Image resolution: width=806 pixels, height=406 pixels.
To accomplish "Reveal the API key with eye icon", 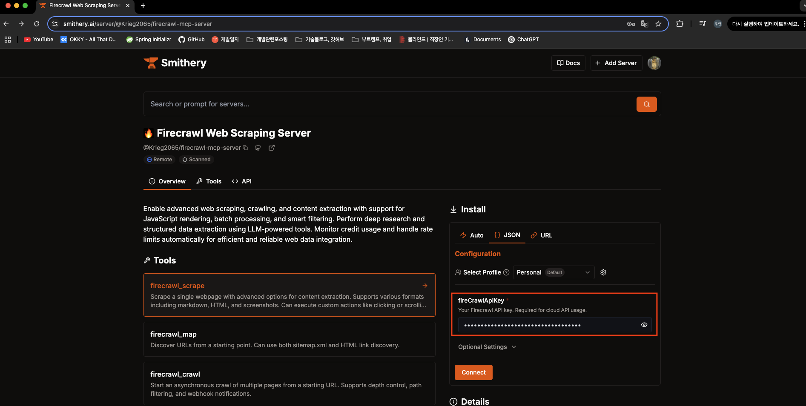I will point(644,325).
